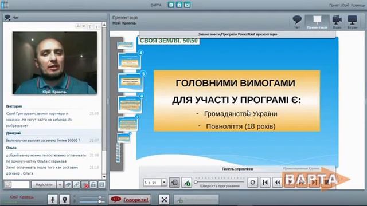Viewport: 367px width, 206px height.
Task: Click the chat scrollbar down arrow
Action: tap(104, 177)
